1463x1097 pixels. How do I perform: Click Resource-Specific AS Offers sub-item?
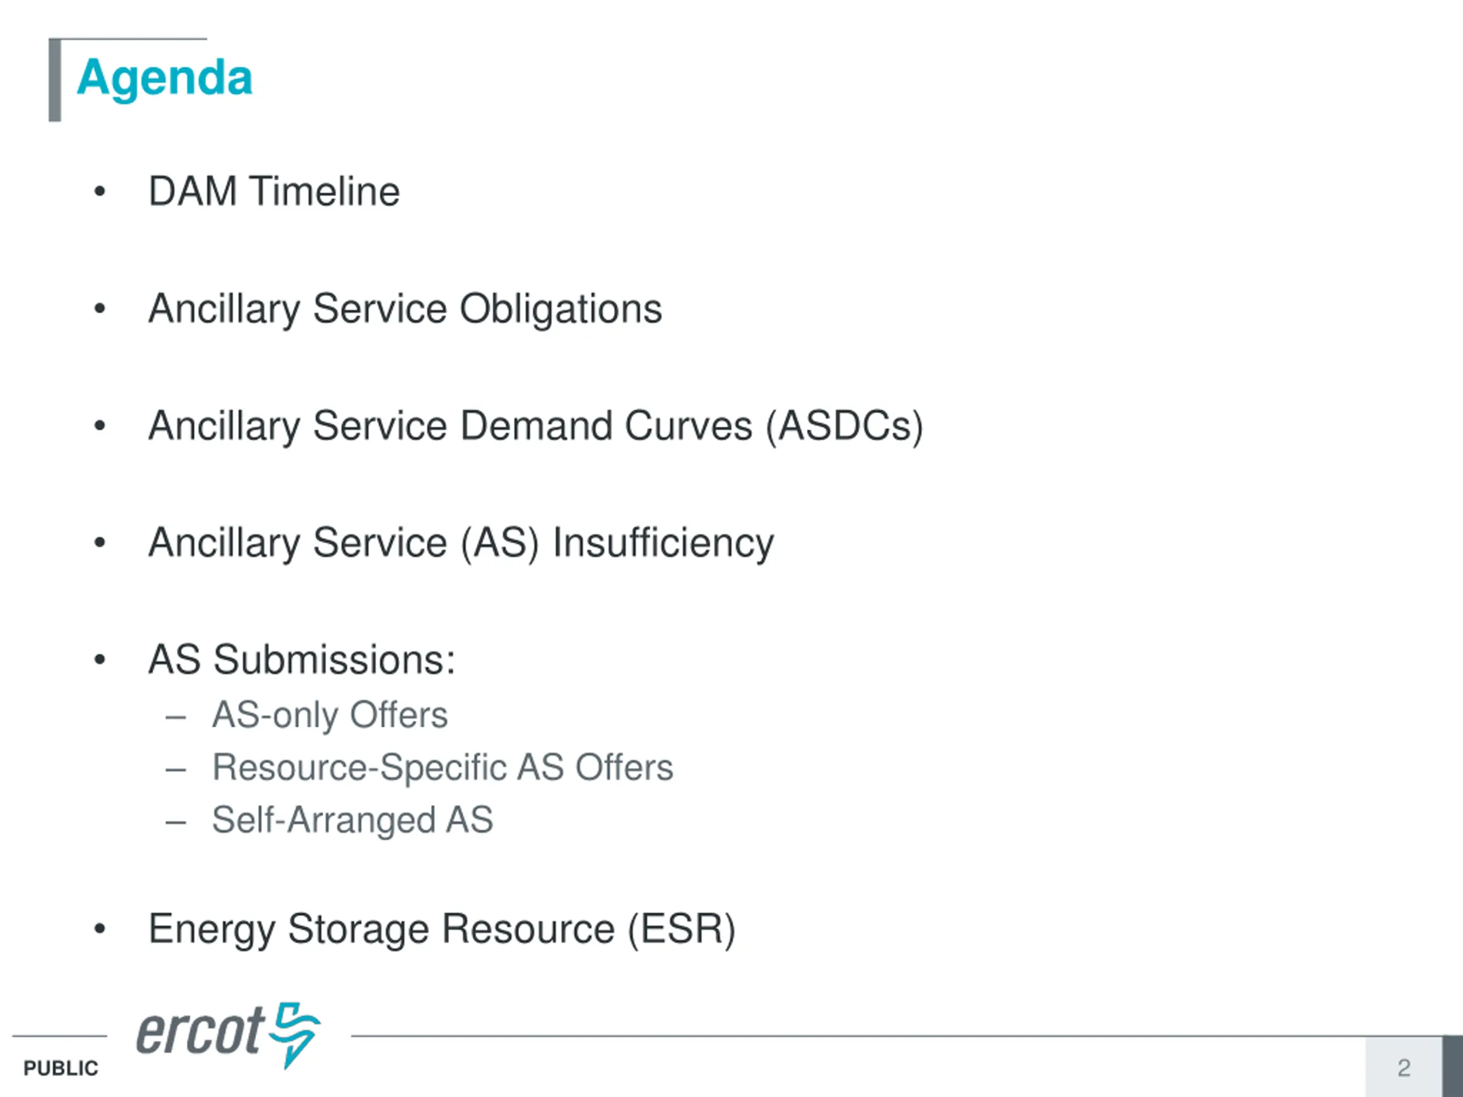pos(442,768)
